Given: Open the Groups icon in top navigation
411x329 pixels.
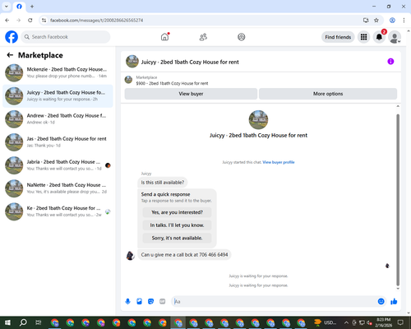Looking at the screenshot, I should pyautogui.click(x=242, y=37).
